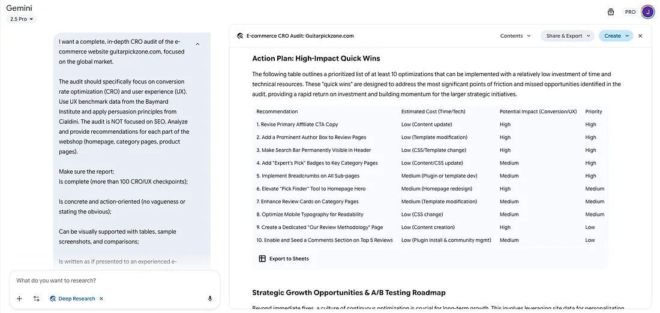Close the research report panel
Image resolution: width=660 pixels, height=313 pixels.
point(640,36)
